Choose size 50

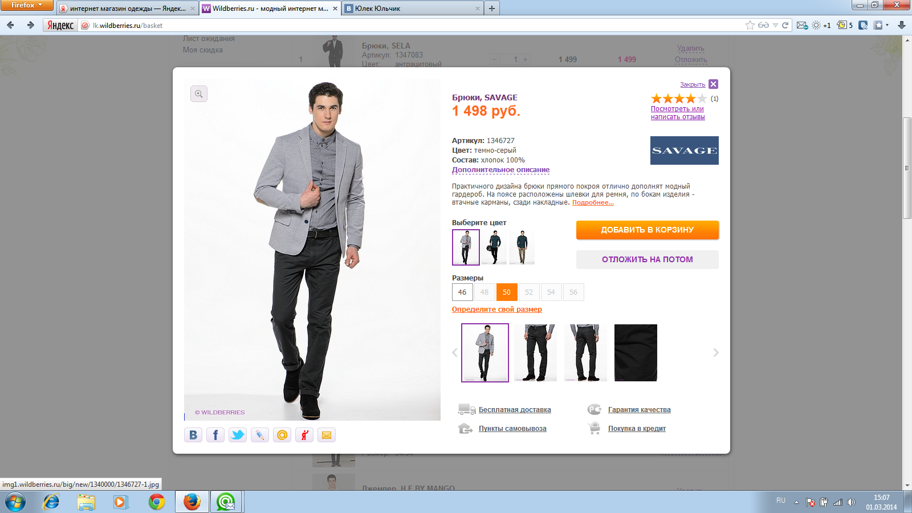[x=507, y=292]
